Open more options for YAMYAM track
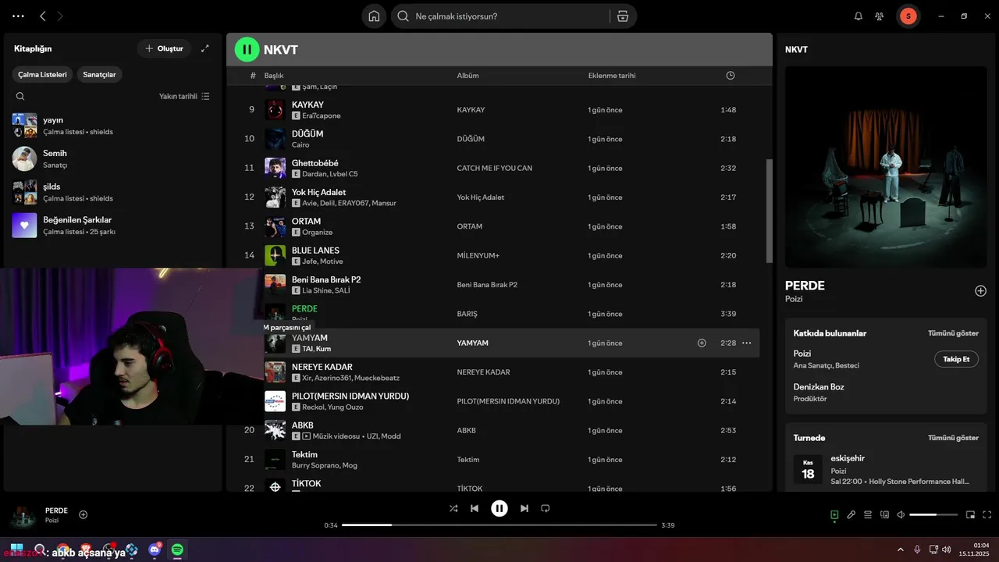This screenshot has width=999, height=562. pyautogui.click(x=746, y=343)
